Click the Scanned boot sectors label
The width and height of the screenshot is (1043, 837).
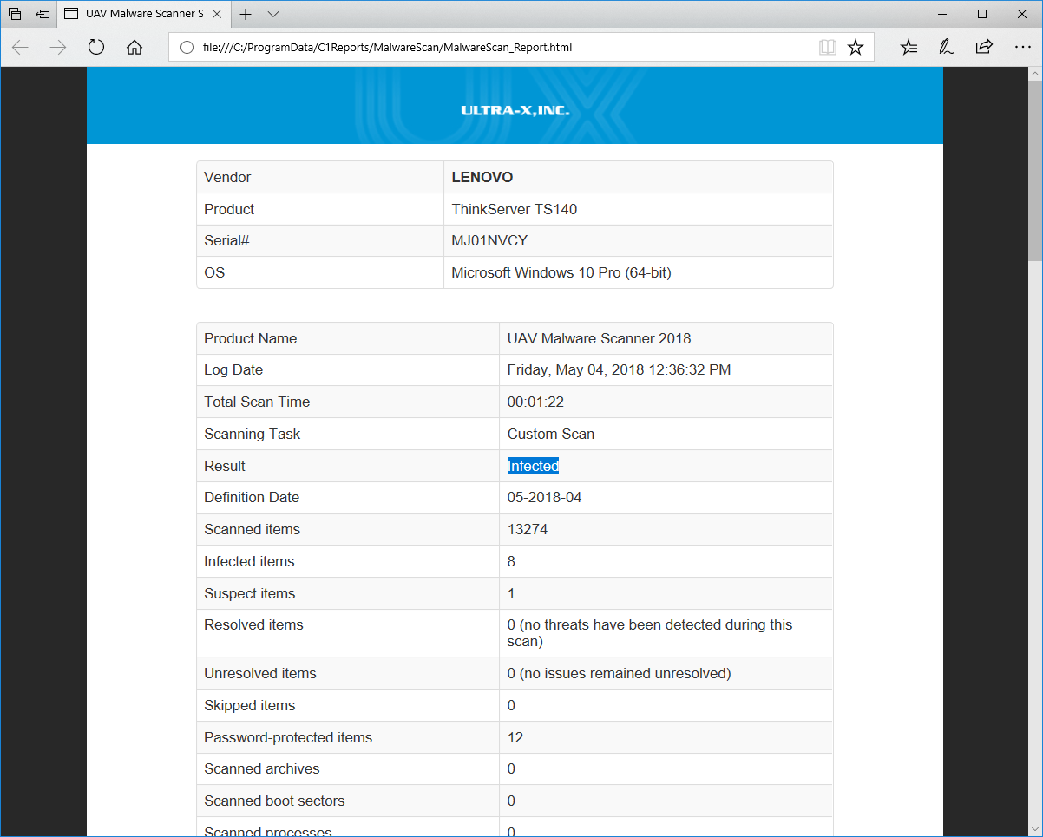point(274,801)
